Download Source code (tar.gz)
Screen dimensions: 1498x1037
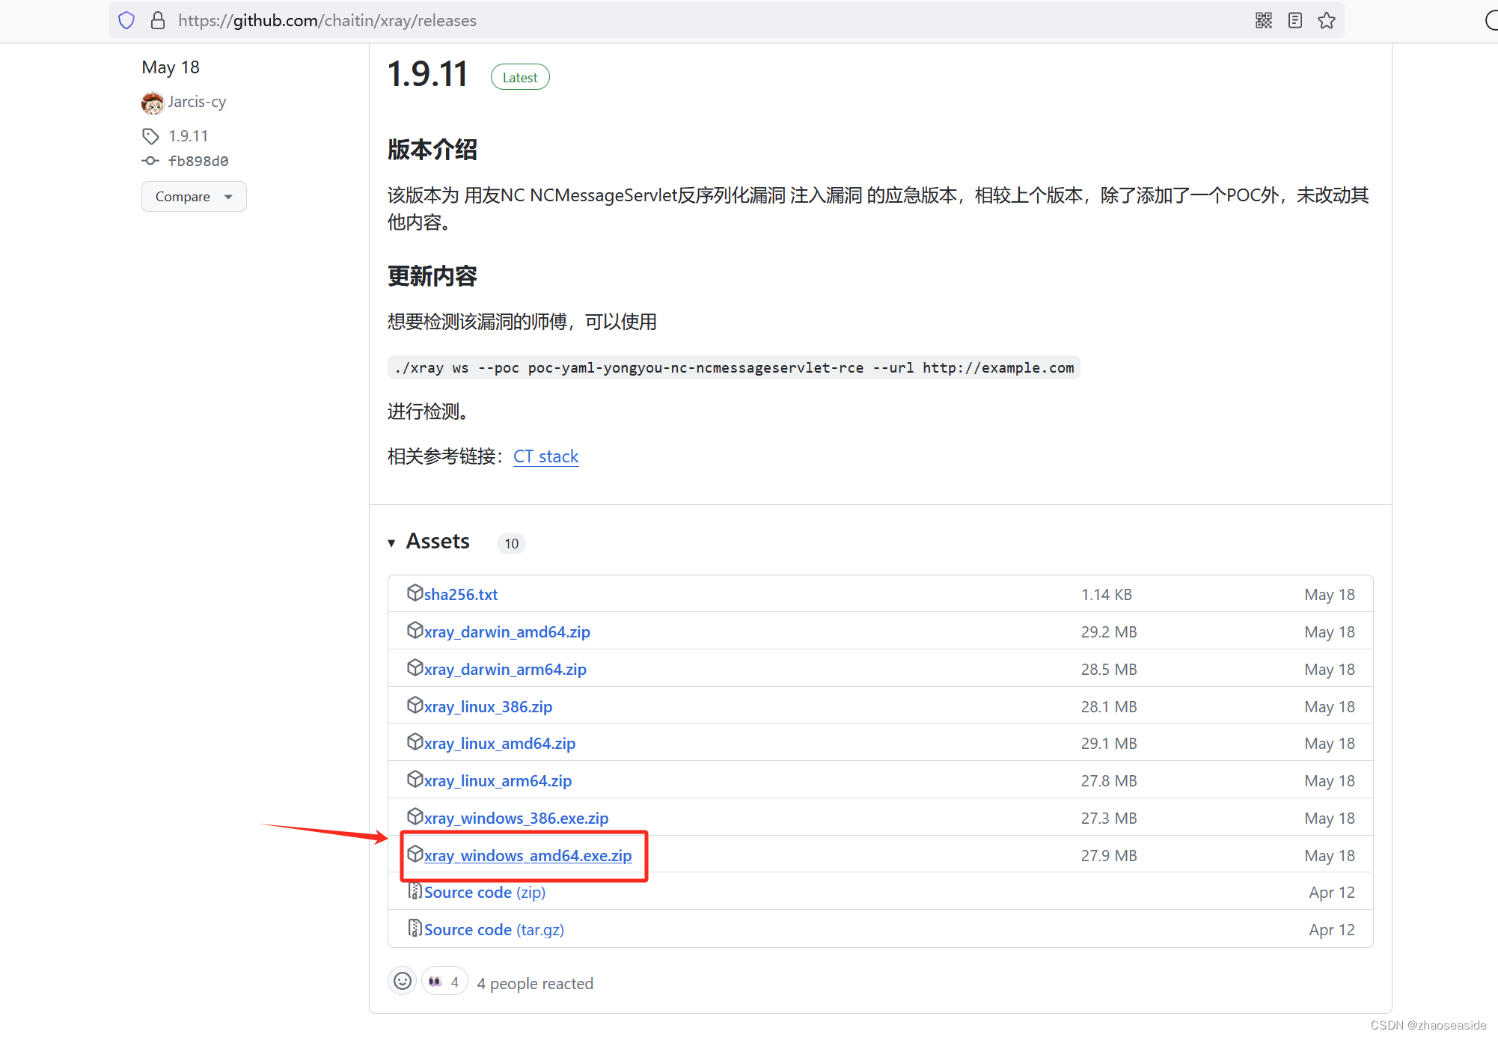[x=494, y=930]
